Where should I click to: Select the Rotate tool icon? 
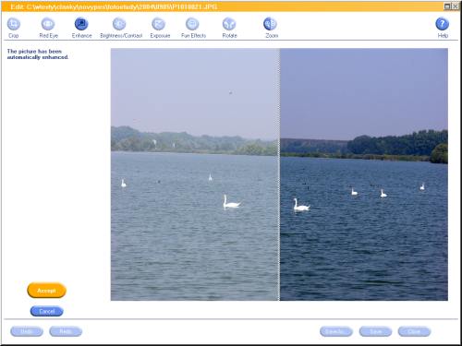229,24
